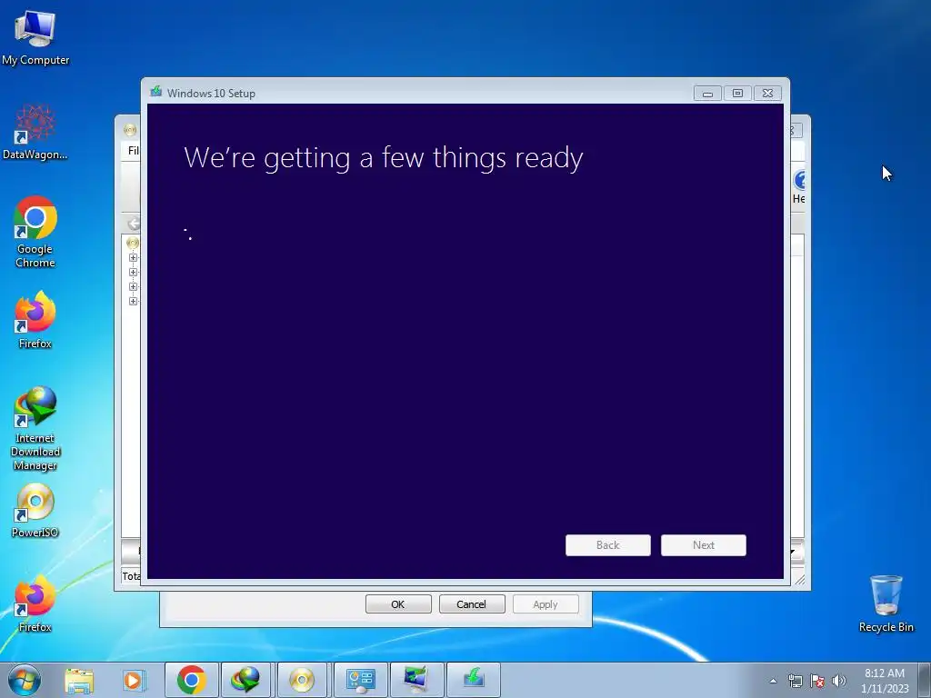The image size is (931, 698).
Task: Open the Action Center flag in the tray
Action: (x=817, y=681)
